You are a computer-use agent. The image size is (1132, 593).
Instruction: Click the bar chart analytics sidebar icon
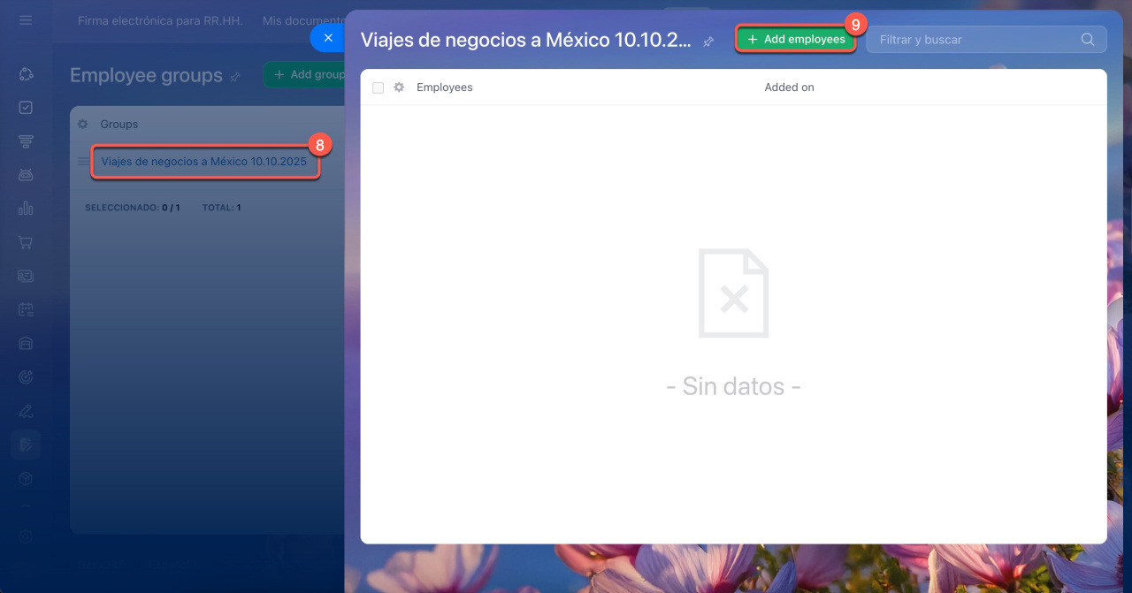pyautogui.click(x=26, y=209)
